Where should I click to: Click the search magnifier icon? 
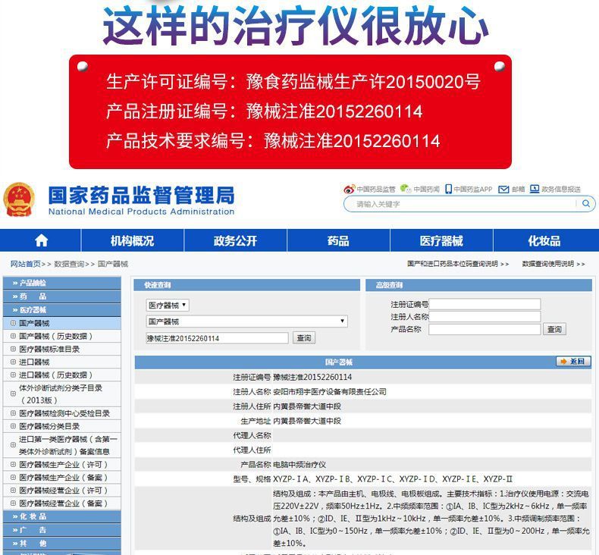click(585, 204)
